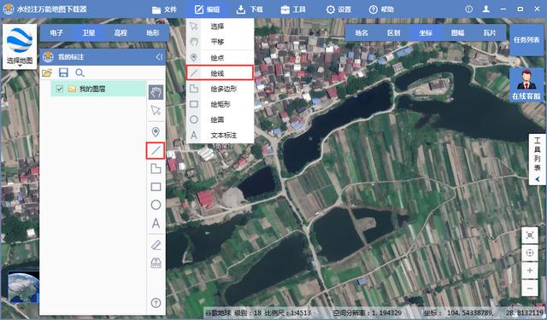
Task: Toggle the 图幅 overlay
Action: click(458, 32)
